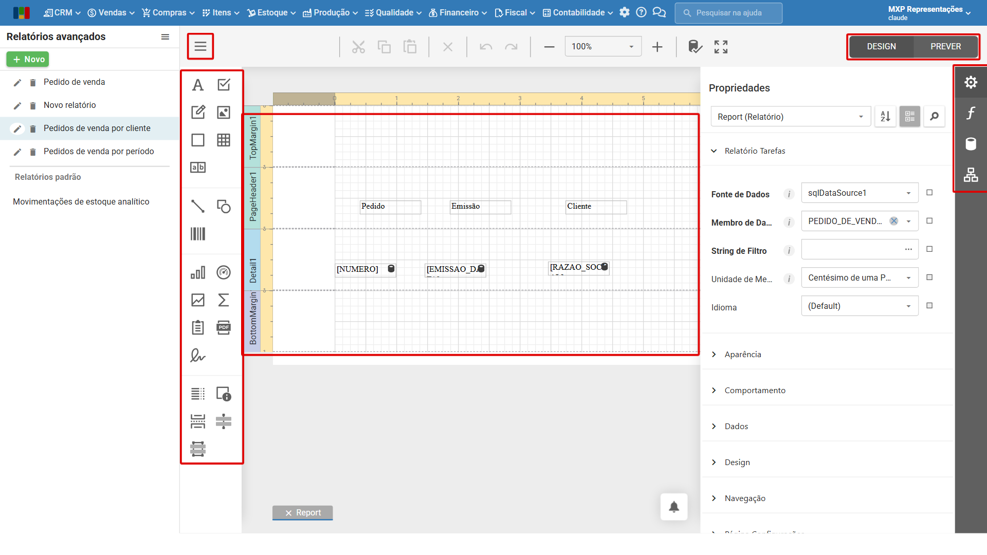Screen dimensions: 987x555
Task: Select the bar Chart control tool
Action: (x=198, y=272)
